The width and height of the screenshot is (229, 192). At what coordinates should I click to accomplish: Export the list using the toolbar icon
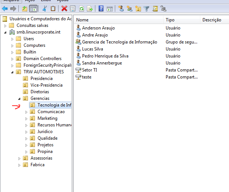(x=90, y=8)
